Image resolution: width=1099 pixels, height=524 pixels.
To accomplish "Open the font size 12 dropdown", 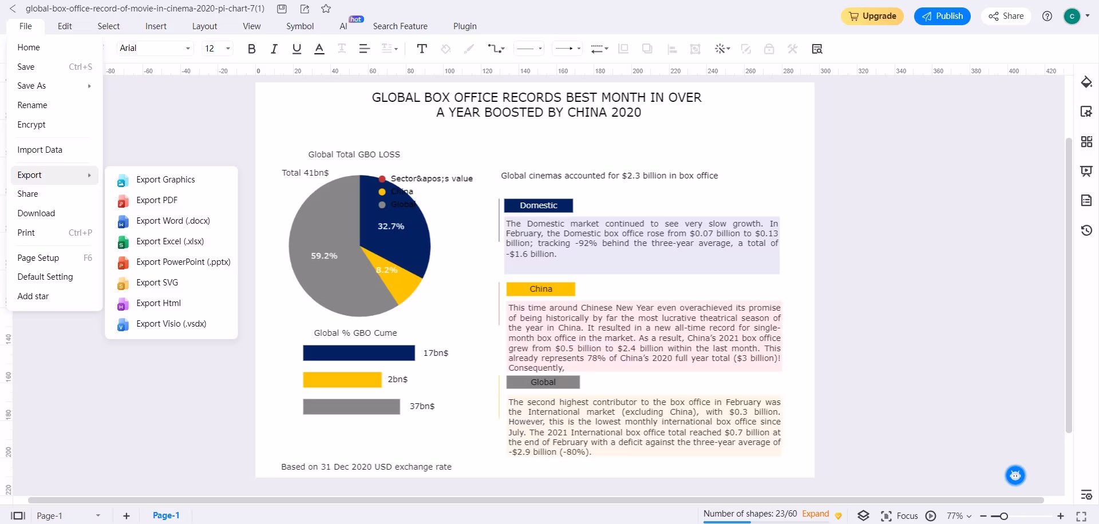I will click(218, 49).
